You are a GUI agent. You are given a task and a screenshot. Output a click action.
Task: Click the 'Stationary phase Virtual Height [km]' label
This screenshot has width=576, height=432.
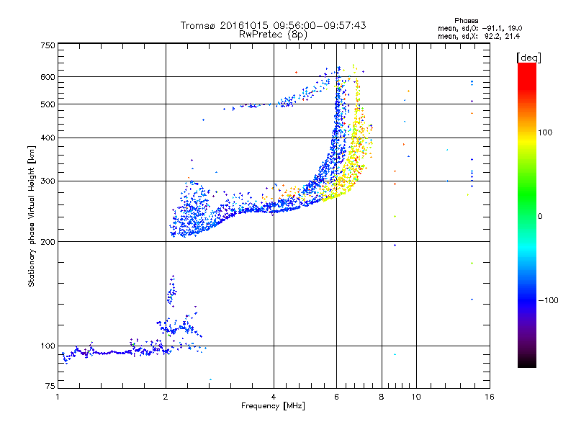[32, 216]
